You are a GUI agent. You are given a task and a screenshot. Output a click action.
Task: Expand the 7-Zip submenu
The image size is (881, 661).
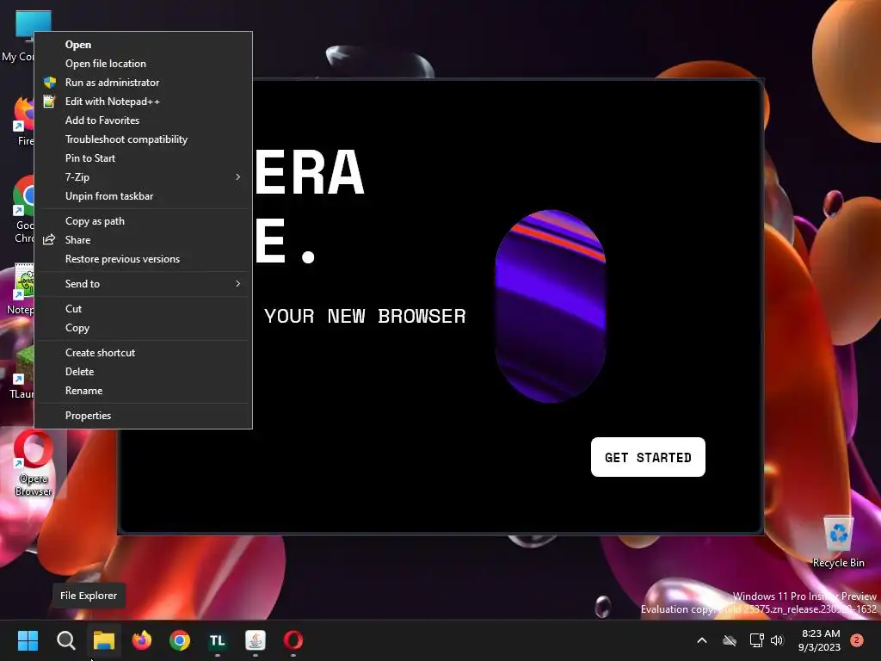144,177
